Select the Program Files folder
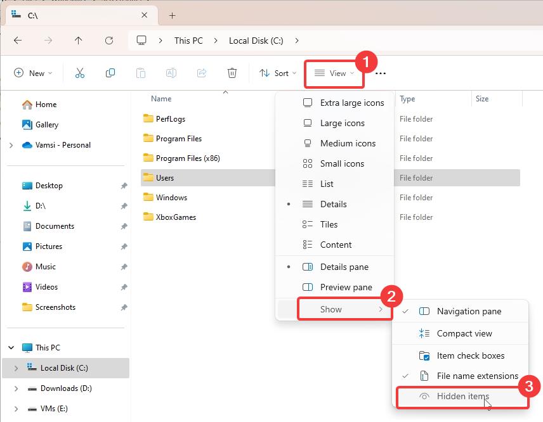Viewport: 543px width, 422px height. [178, 139]
